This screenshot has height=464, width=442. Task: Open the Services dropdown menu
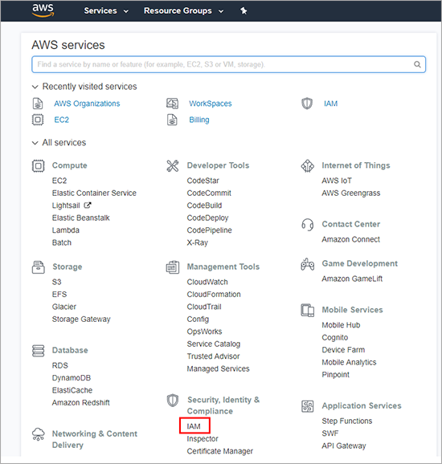[x=106, y=11]
